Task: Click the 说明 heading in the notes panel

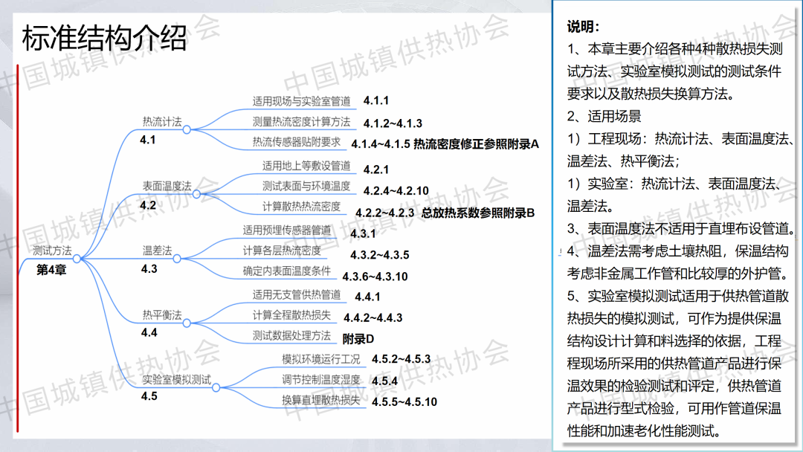Action: coord(583,28)
